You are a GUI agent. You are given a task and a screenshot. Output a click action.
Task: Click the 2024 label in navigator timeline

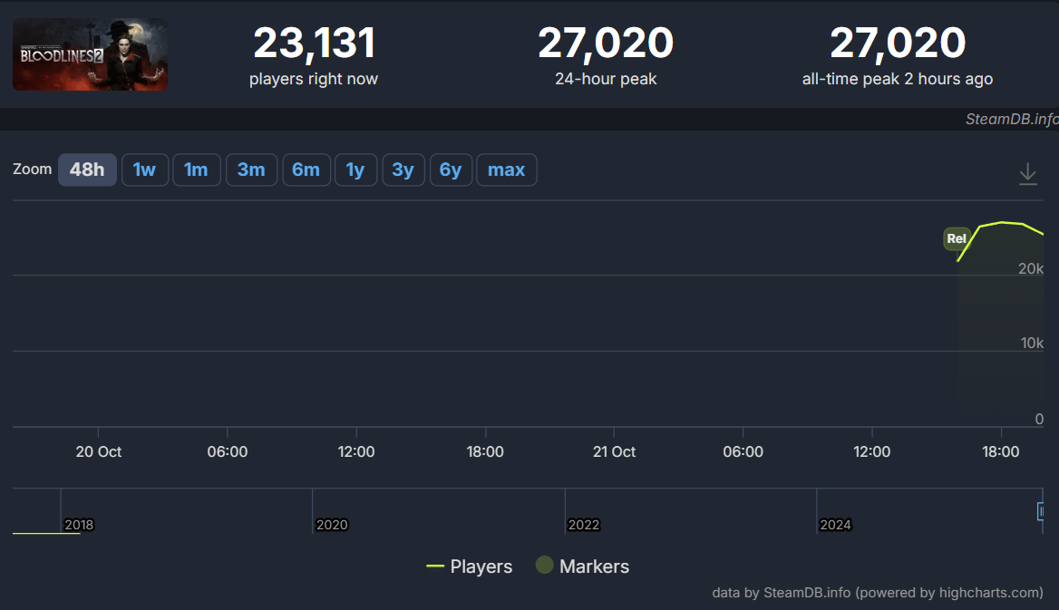[835, 525]
